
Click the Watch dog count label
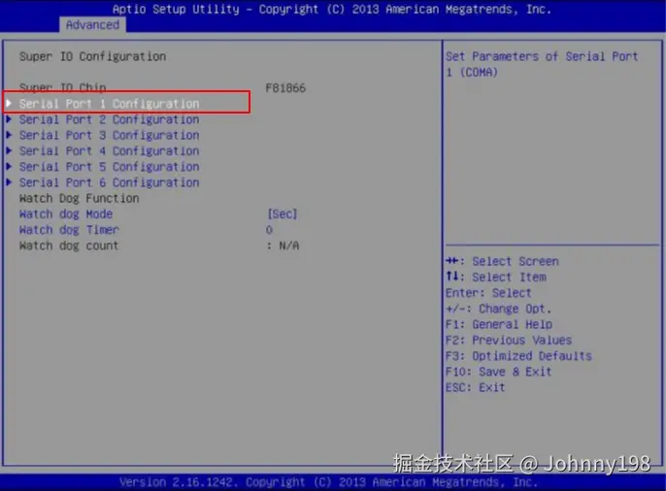[69, 245]
